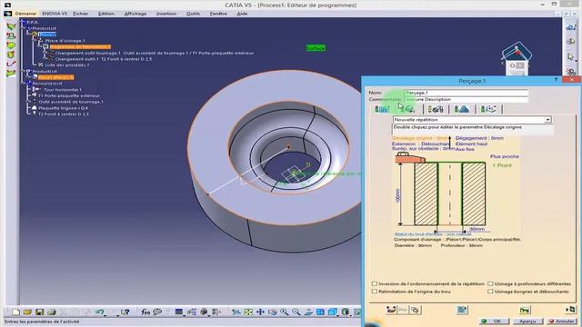
Task: Select the Rotate view icon
Action: (x=272, y=312)
